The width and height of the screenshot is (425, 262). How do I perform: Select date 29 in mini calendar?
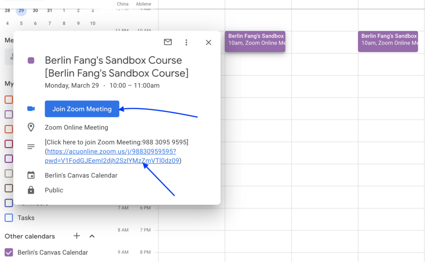(21, 10)
